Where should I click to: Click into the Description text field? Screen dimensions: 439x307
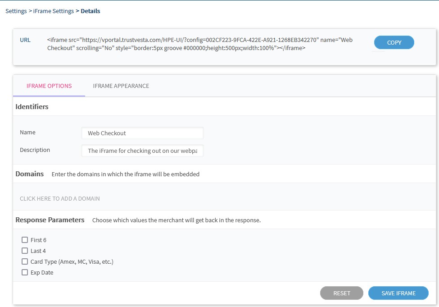142,151
